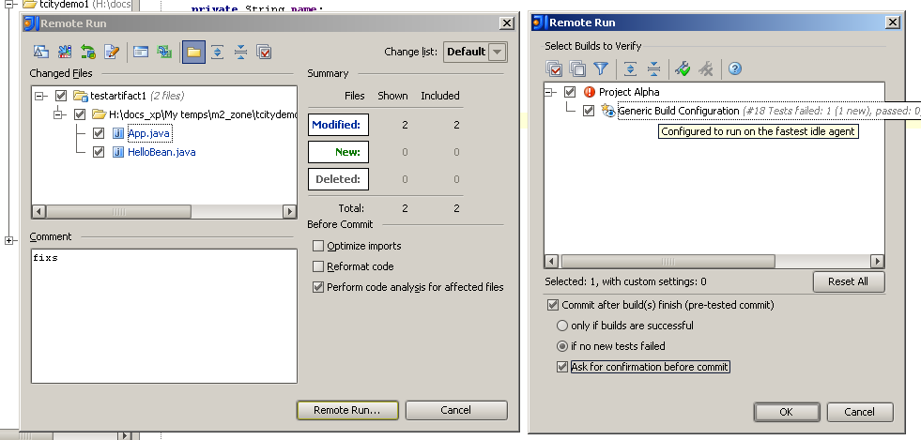Click the Reset All button
The image size is (921, 440).
pyautogui.click(x=848, y=281)
